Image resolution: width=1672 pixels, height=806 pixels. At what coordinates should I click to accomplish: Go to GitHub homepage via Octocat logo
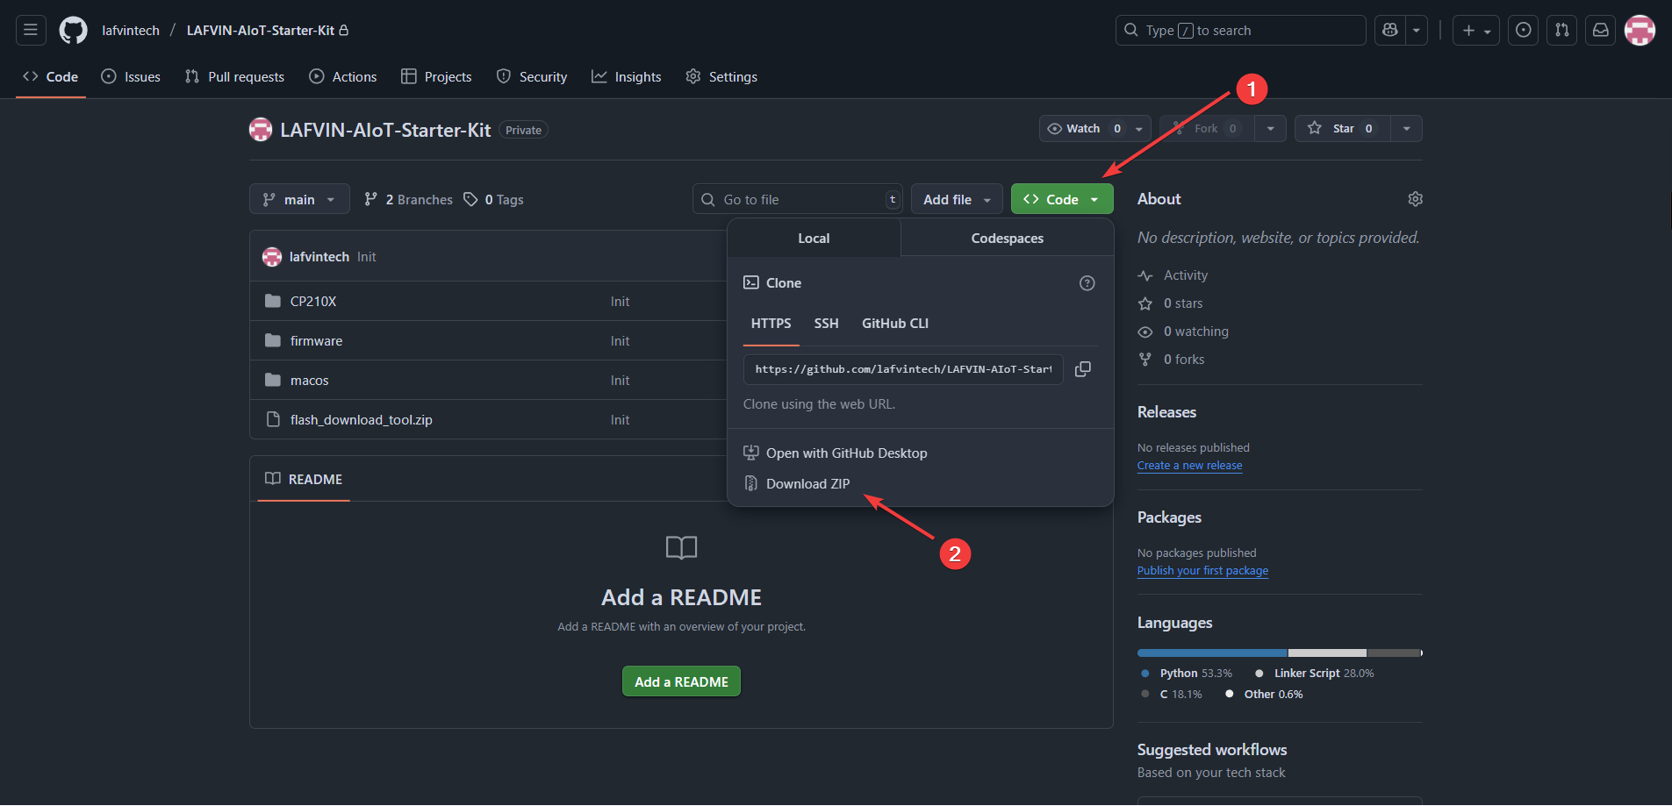pos(73,30)
